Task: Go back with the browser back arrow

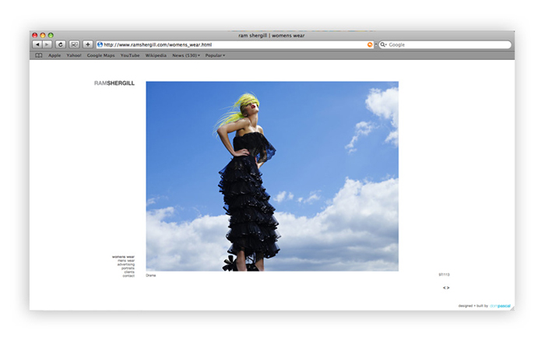Action: pyautogui.click(x=37, y=44)
